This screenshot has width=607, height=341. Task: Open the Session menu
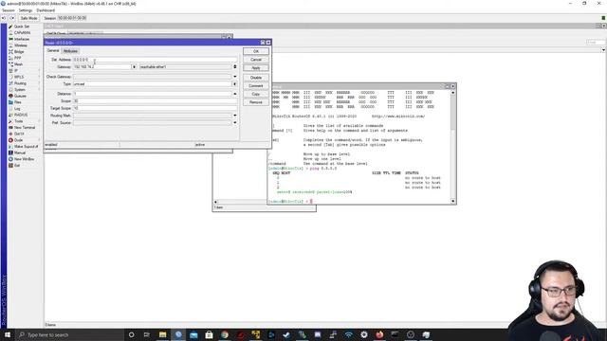[9, 10]
